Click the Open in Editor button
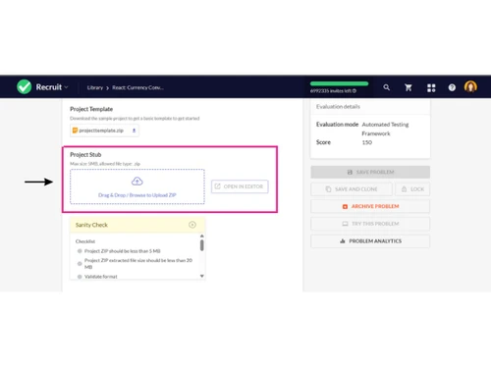Viewport: 491px width, 368px height. coord(240,186)
